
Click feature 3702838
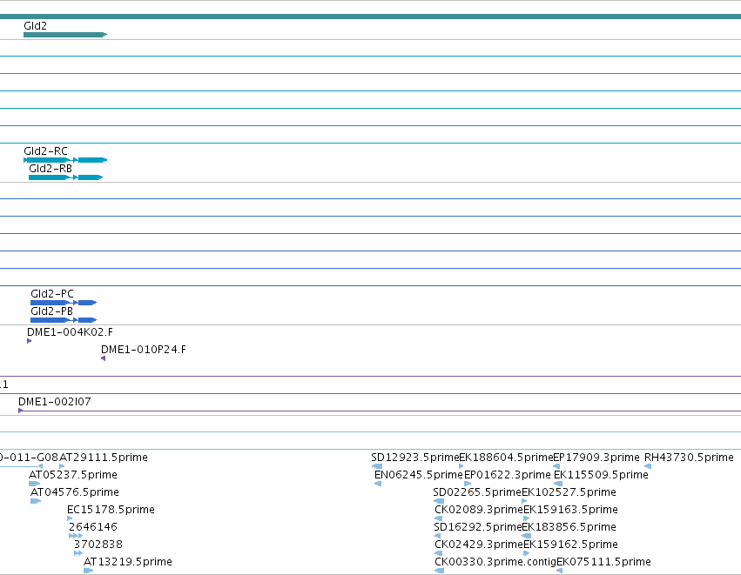[x=78, y=553]
